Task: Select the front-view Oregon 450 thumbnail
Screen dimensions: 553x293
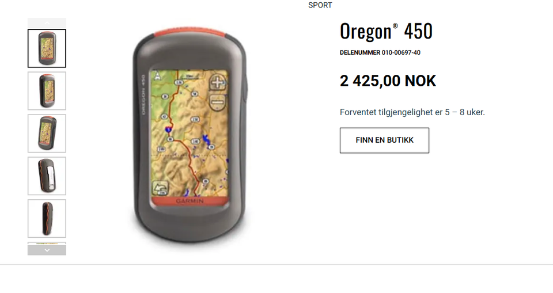Action: point(47,48)
